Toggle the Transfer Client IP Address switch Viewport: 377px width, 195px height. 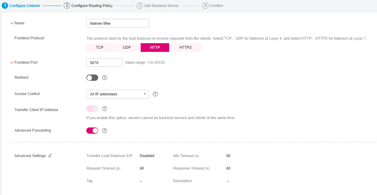pyautogui.click(x=92, y=109)
